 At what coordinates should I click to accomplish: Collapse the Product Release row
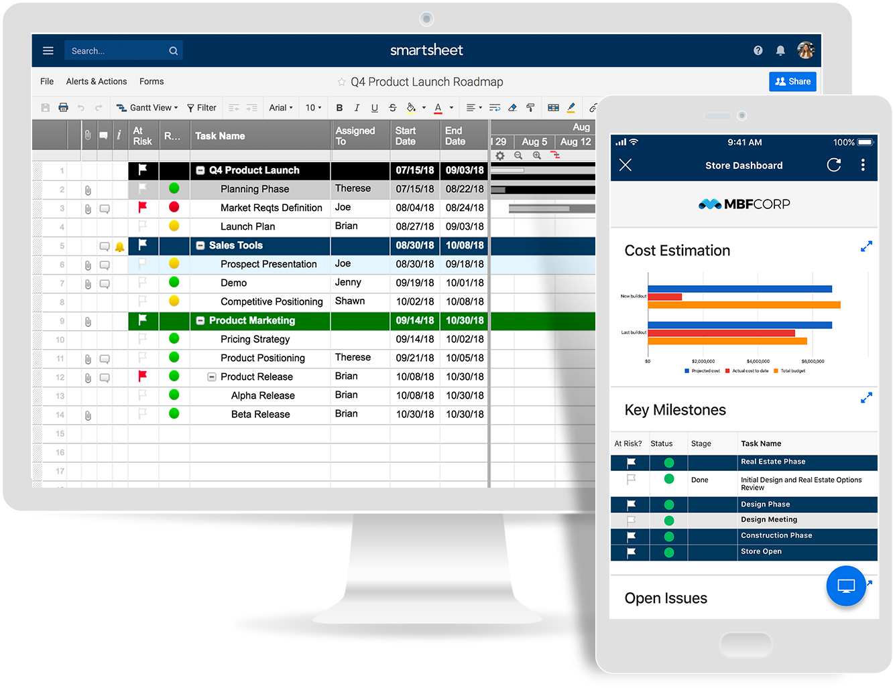[212, 377]
